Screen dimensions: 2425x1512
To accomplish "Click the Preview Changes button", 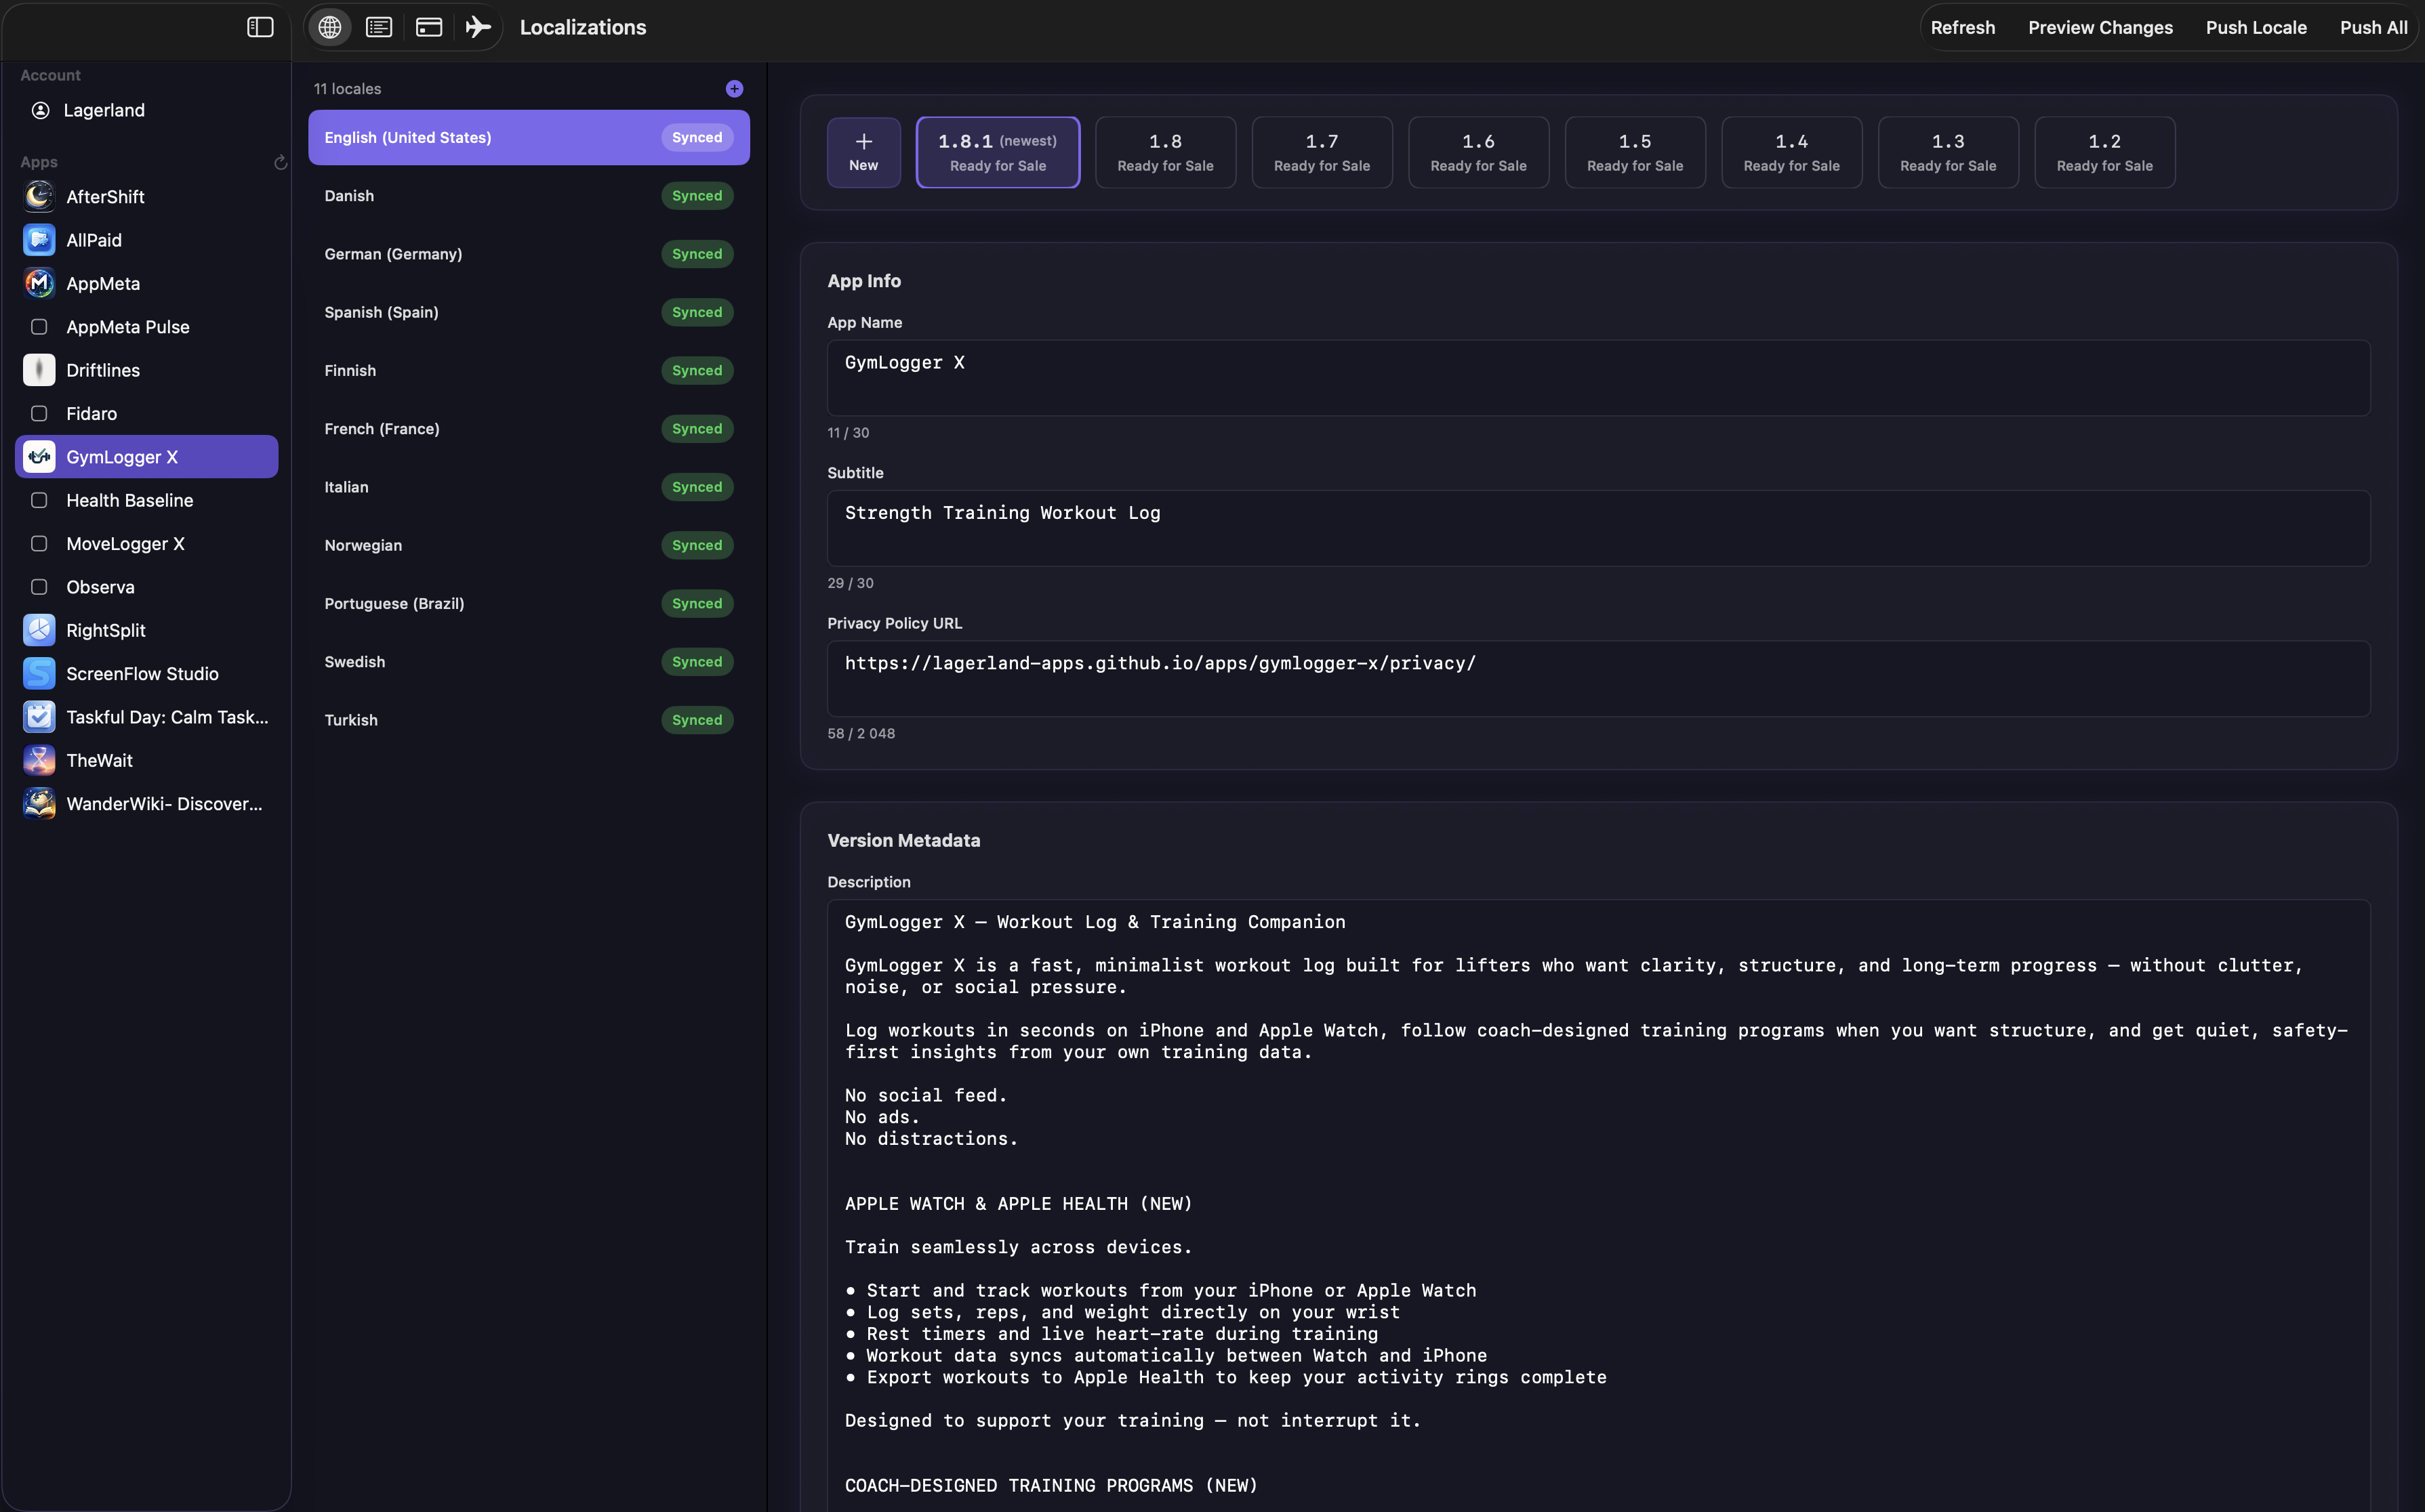I will (2100, 27).
